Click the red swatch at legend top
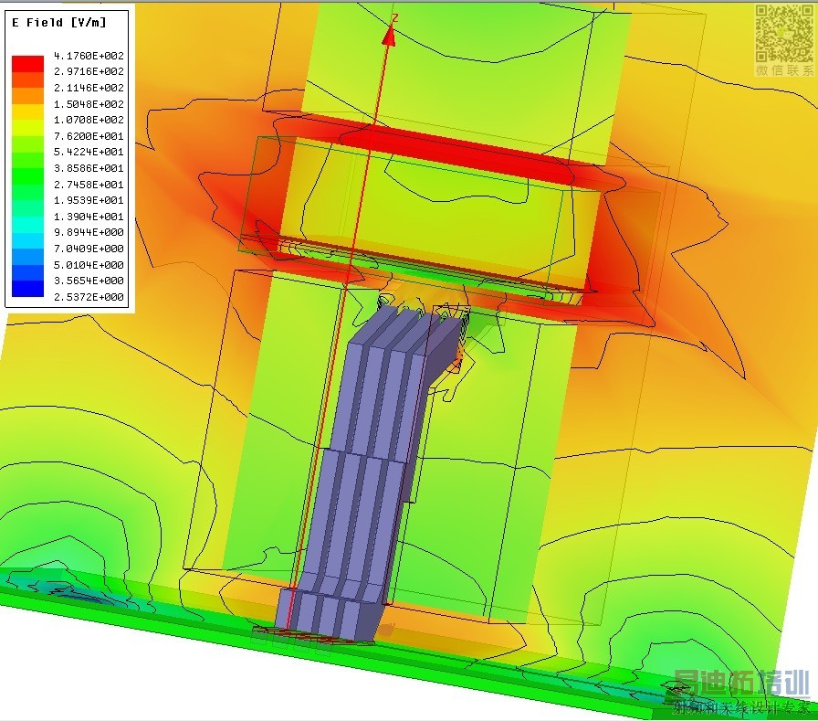The image size is (818, 721). 27,64
